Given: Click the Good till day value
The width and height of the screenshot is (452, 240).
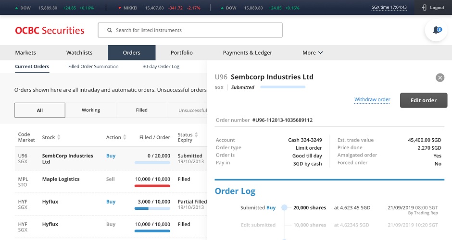Looking at the screenshot, I should coord(307,156).
